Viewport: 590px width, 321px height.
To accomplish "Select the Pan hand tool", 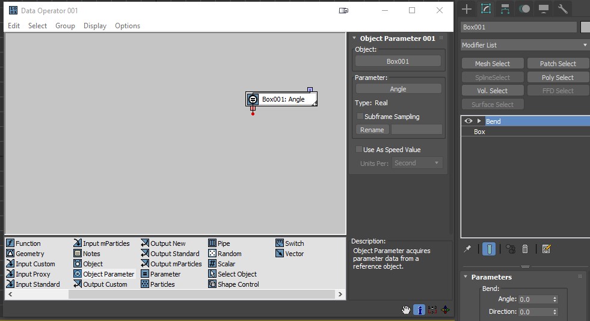I will 406,310.
